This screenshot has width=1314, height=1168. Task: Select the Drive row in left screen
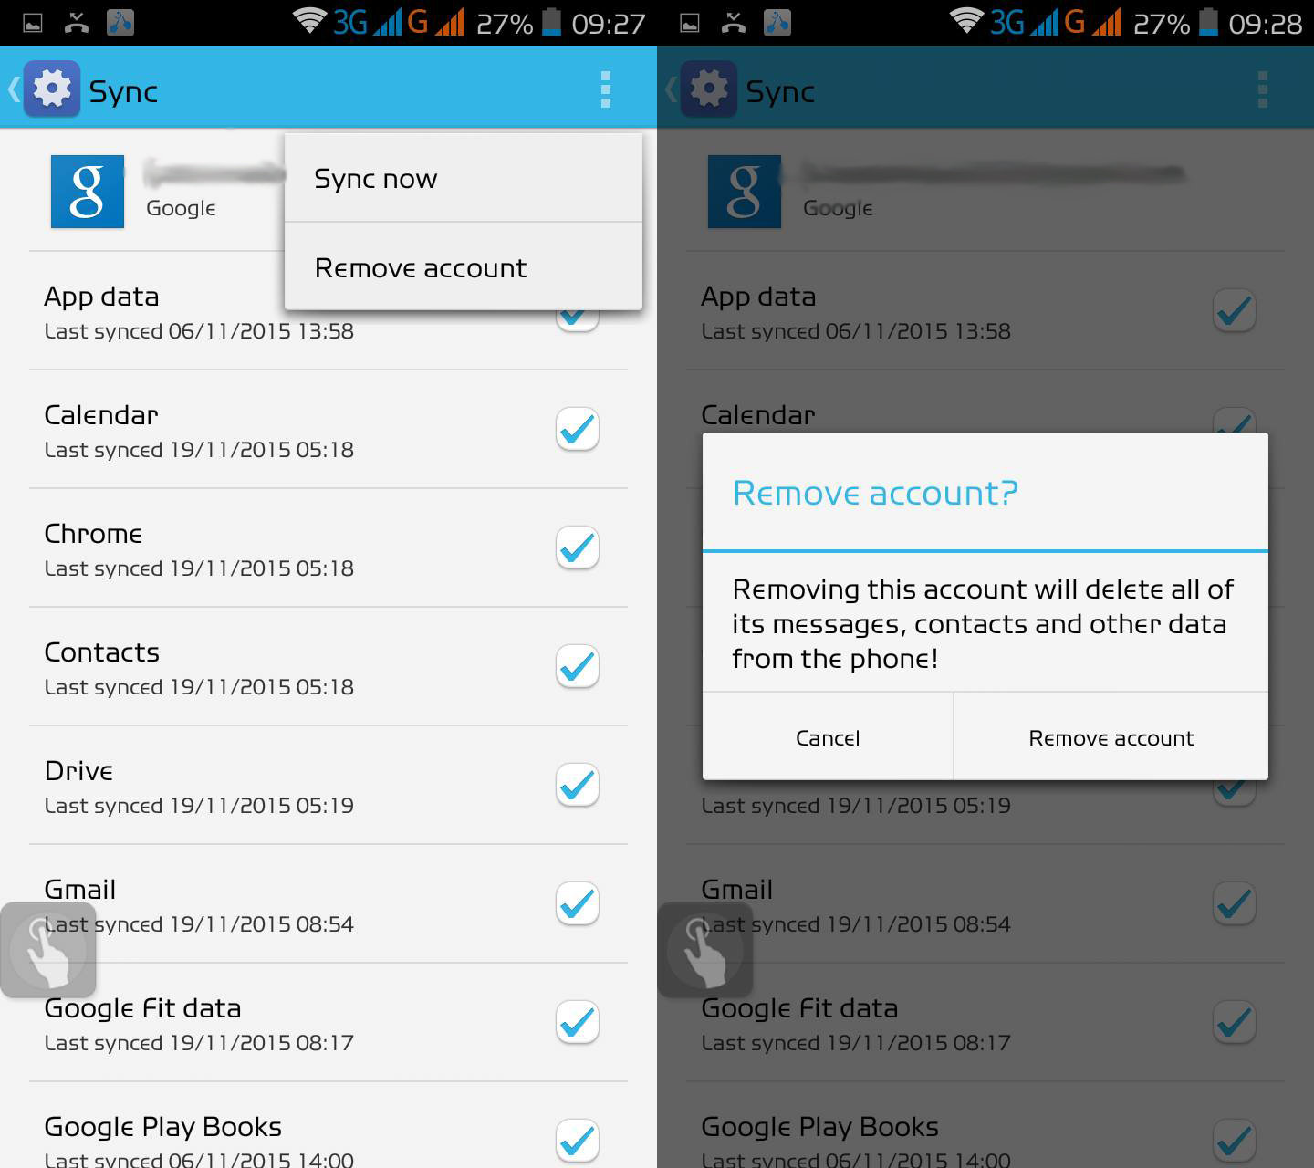tap(328, 786)
